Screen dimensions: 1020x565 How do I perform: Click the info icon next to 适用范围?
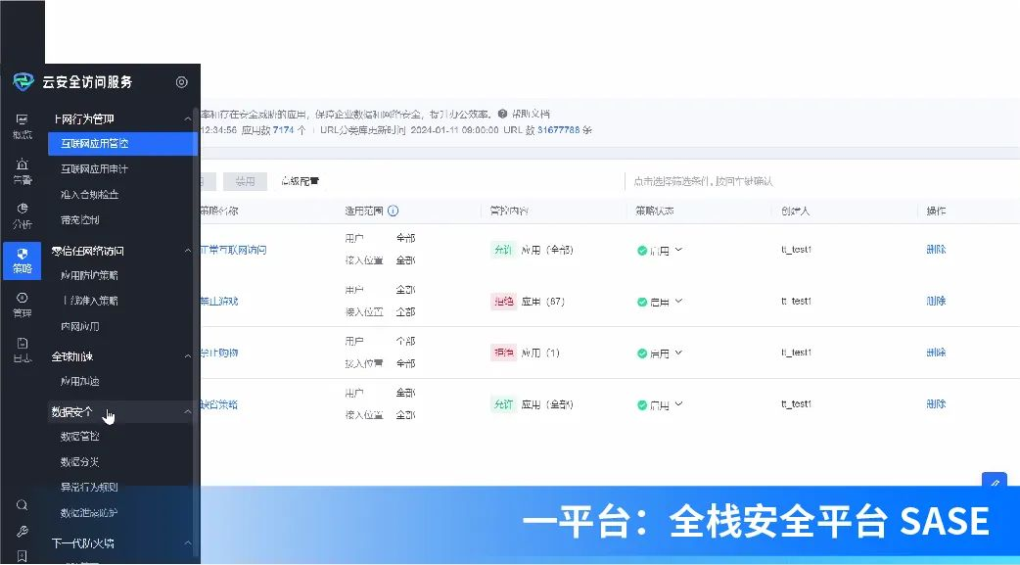394,211
